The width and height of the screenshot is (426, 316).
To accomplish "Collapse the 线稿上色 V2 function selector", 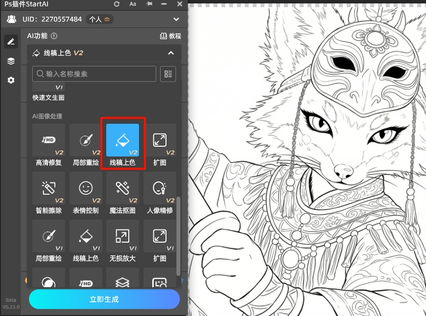I will tap(171, 53).
